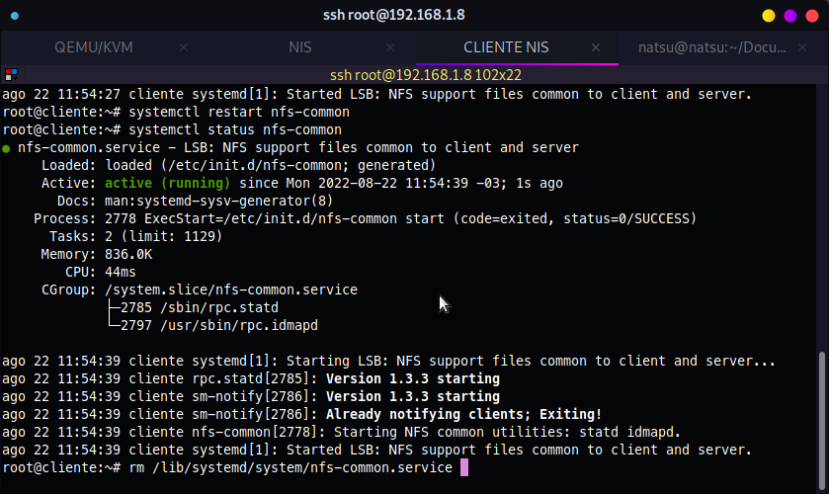Open the terminal grouping icon menu

pos(11,74)
